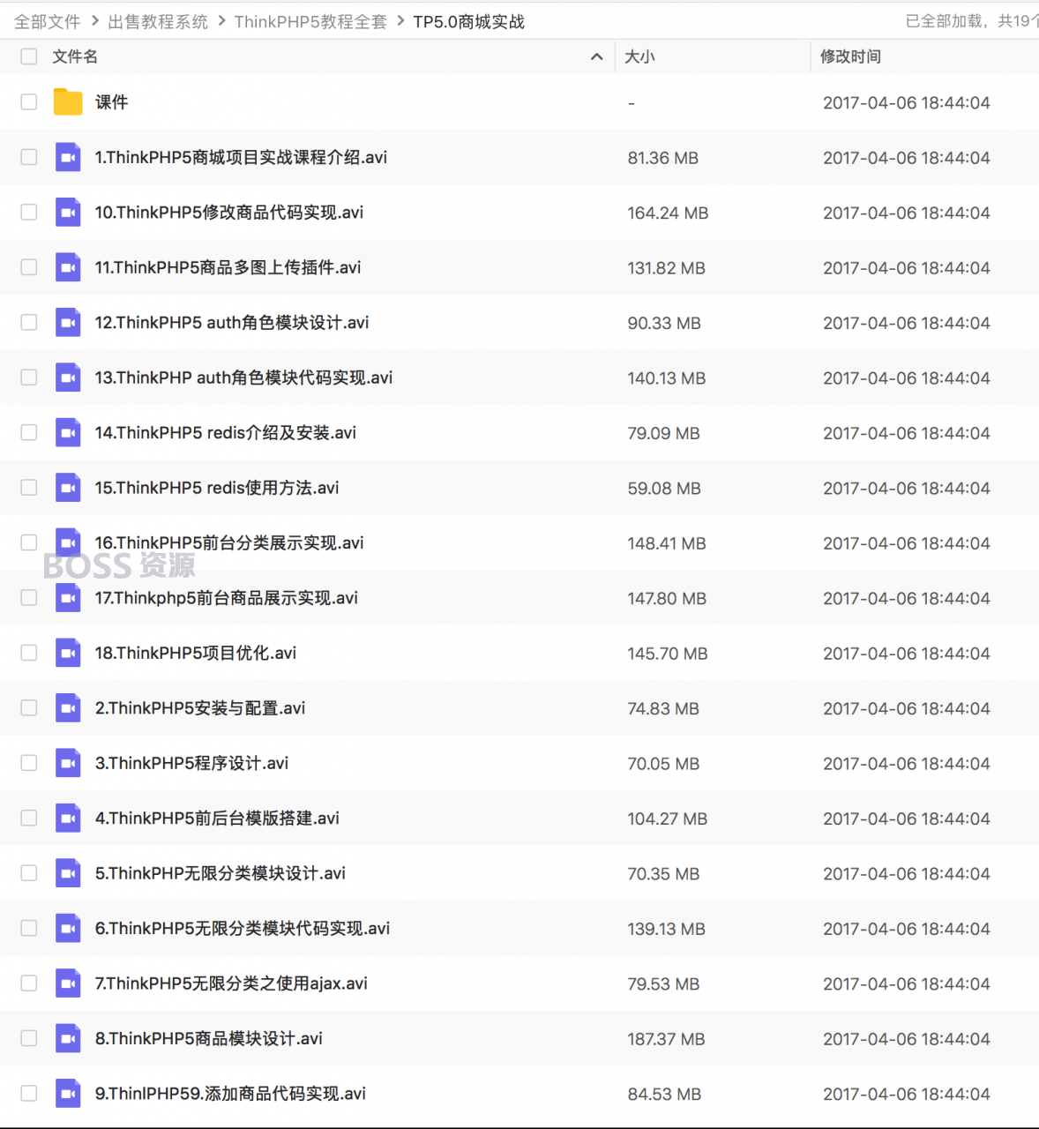This screenshot has width=1039, height=1129.
Task: Click video icon for 17.Thinkphp5前台商品展示实现.avi
Action: 68,598
